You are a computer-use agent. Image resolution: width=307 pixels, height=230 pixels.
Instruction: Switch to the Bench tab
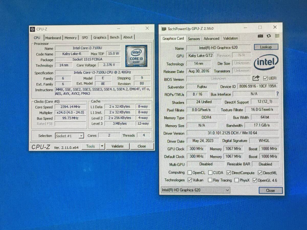point(114,37)
